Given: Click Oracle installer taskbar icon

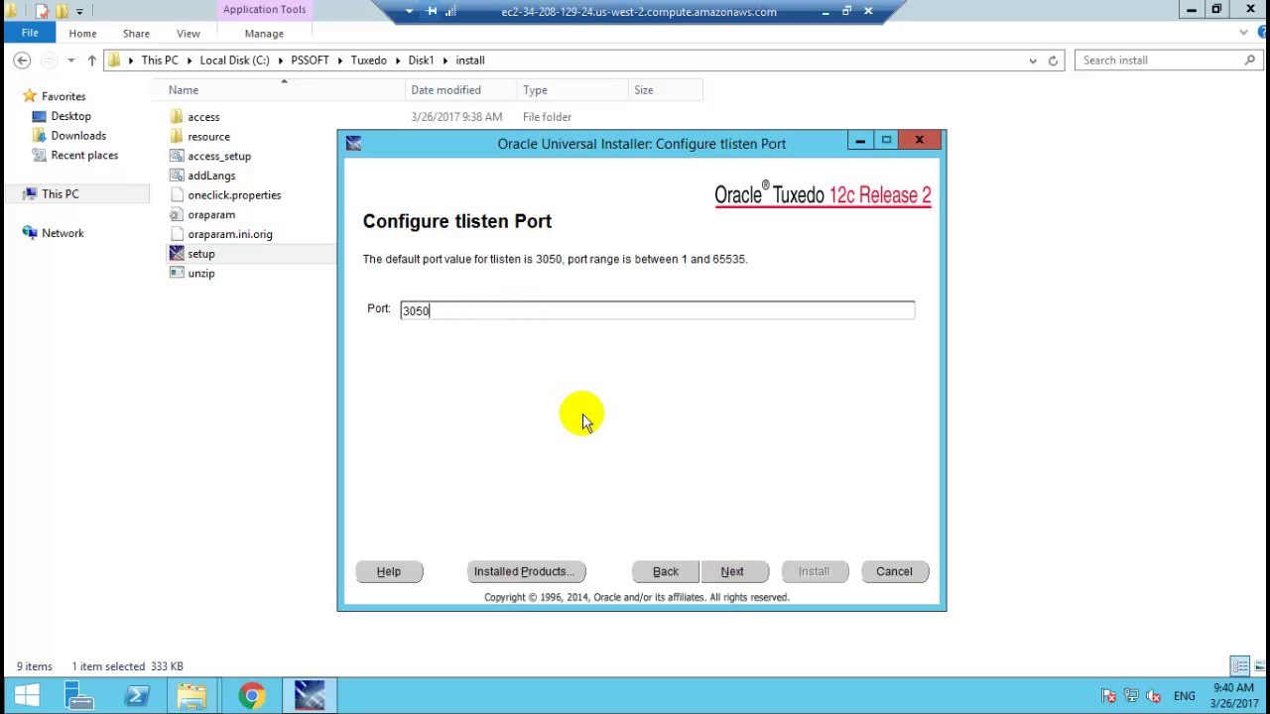Looking at the screenshot, I should 310,696.
